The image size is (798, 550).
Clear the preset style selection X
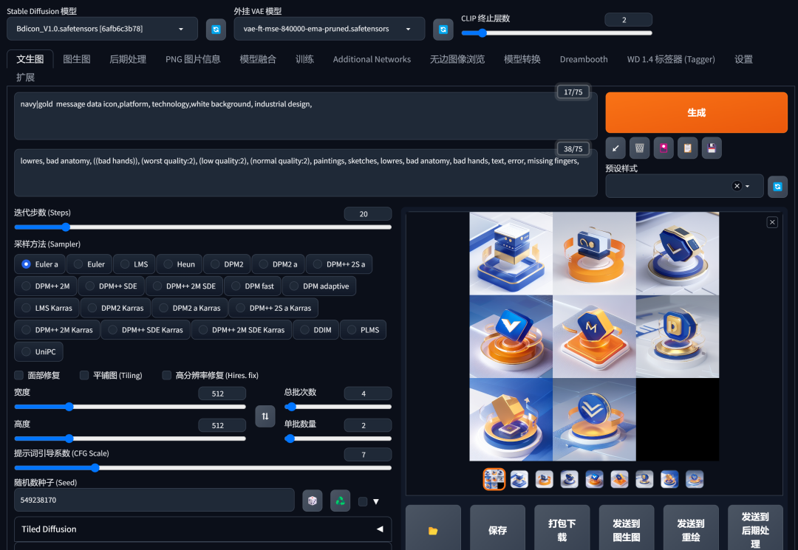tap(737, 186)
